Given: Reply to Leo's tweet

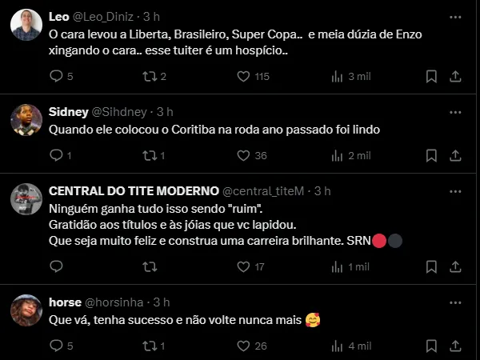Looking at the screenshot, I should [x=56, y=77].
